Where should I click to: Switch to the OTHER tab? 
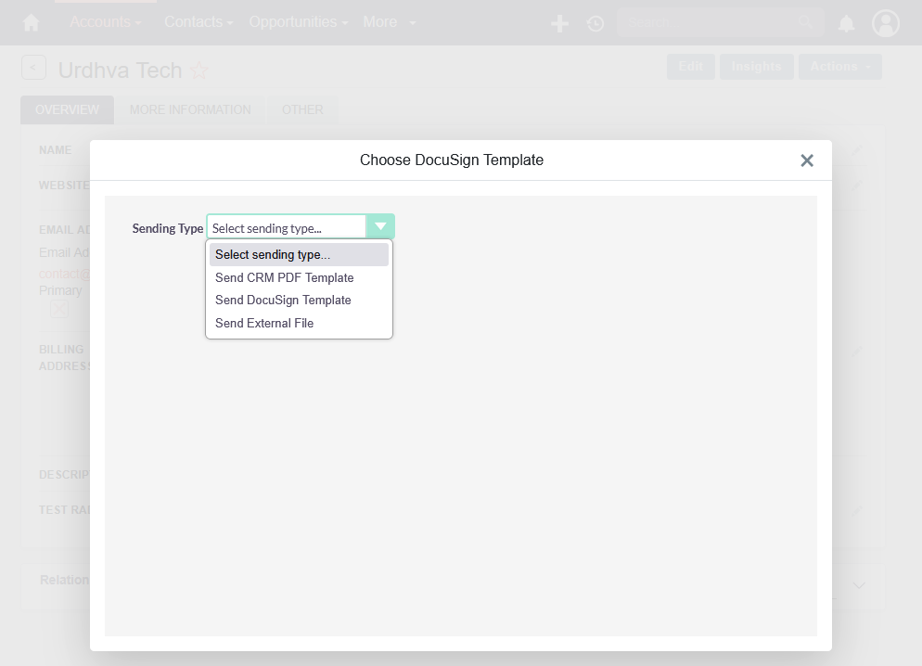(x=301, y=109)
